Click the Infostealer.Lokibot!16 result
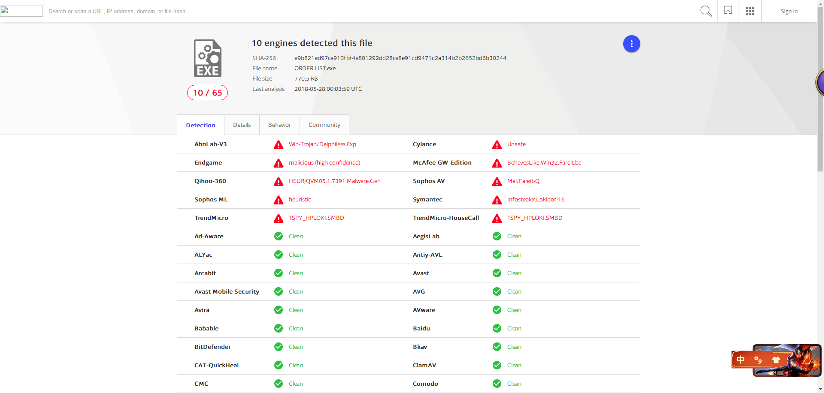Image resolution: width=824 pixels, height=393 pixels. pos(536,199)
